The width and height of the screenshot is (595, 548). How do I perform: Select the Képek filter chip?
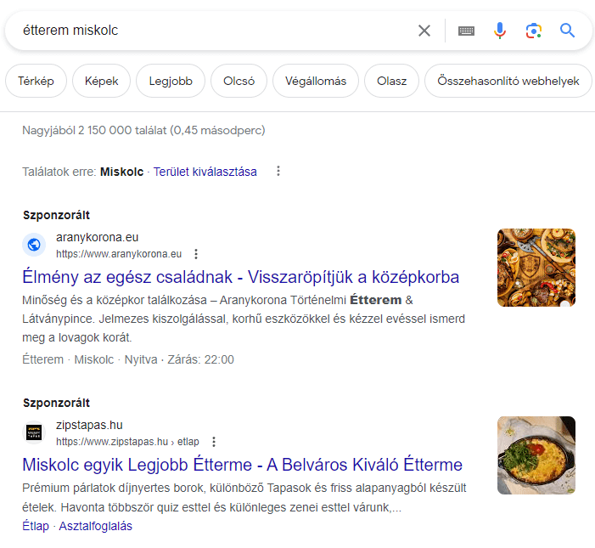(x=101, y=82)
